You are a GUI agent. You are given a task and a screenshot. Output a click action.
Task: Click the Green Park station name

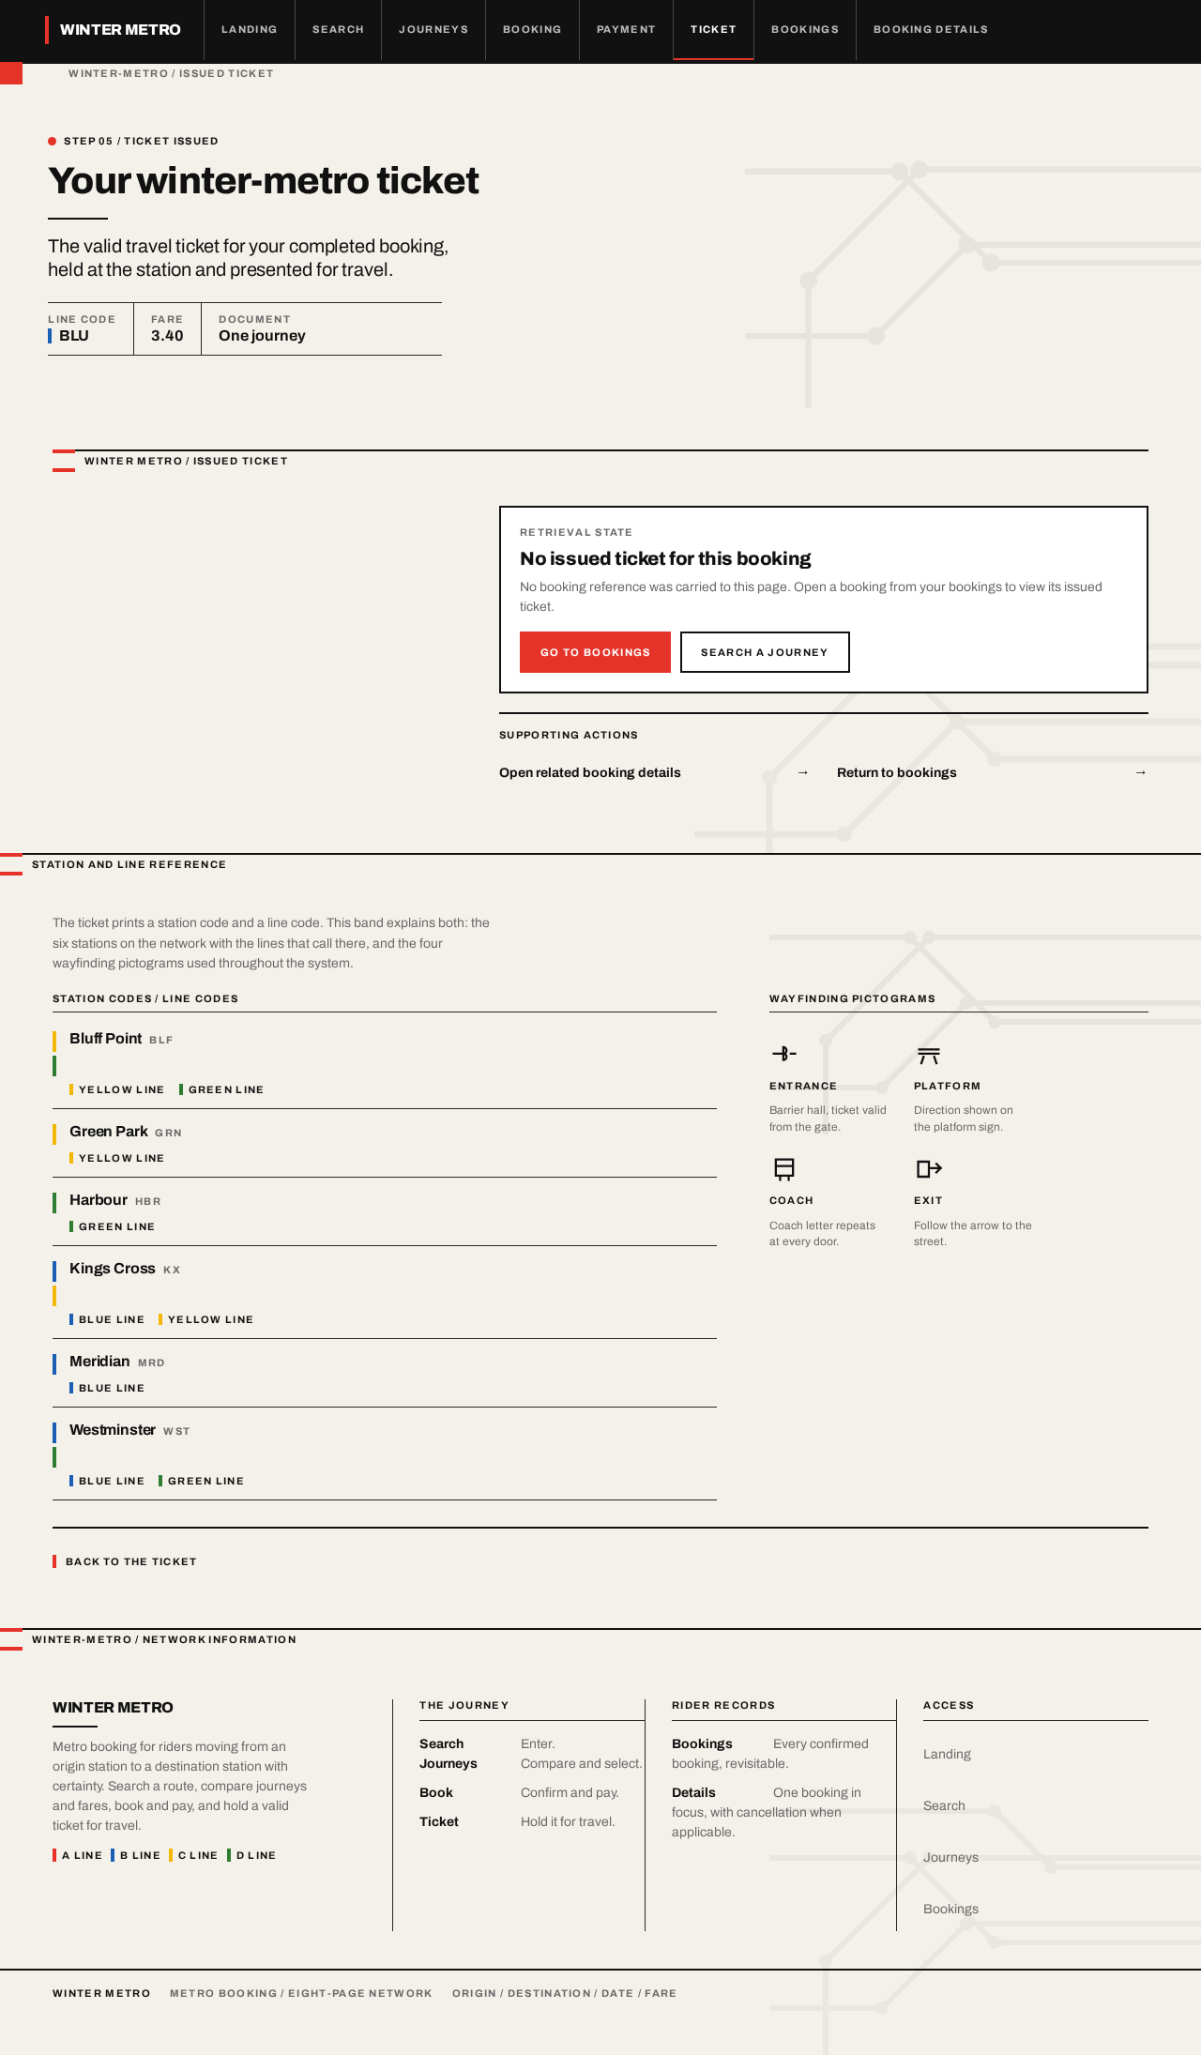tap(109, 1132)
